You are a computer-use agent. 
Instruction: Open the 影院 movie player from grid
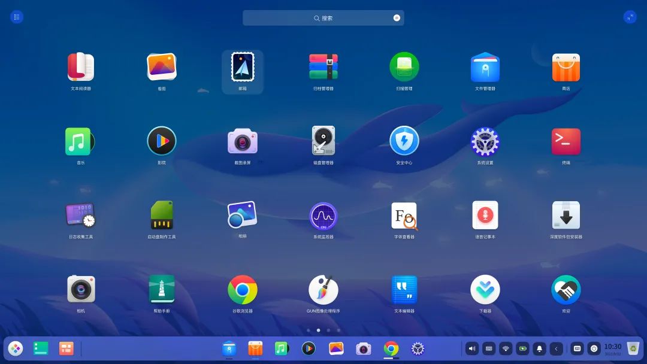[x=162, y=141]
